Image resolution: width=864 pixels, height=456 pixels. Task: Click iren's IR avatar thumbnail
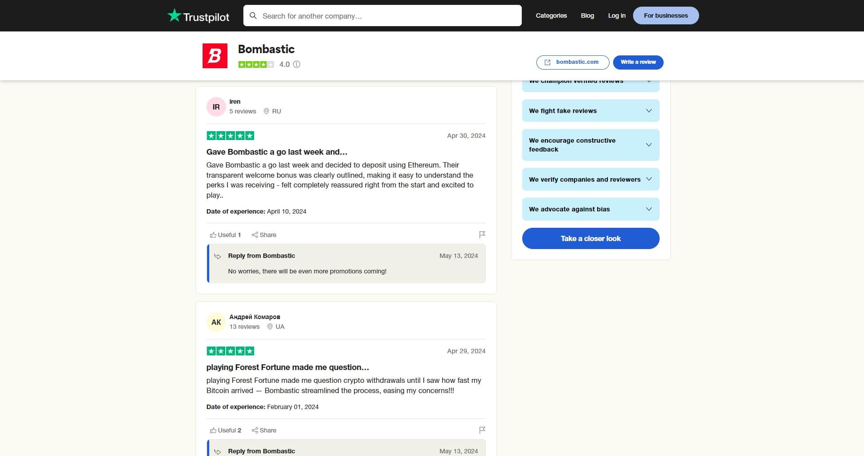click(216, 107)
